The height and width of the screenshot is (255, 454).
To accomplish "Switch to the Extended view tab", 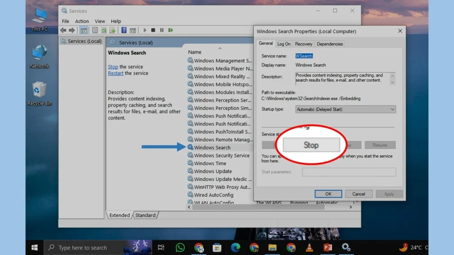I will [x=119, y=215].
